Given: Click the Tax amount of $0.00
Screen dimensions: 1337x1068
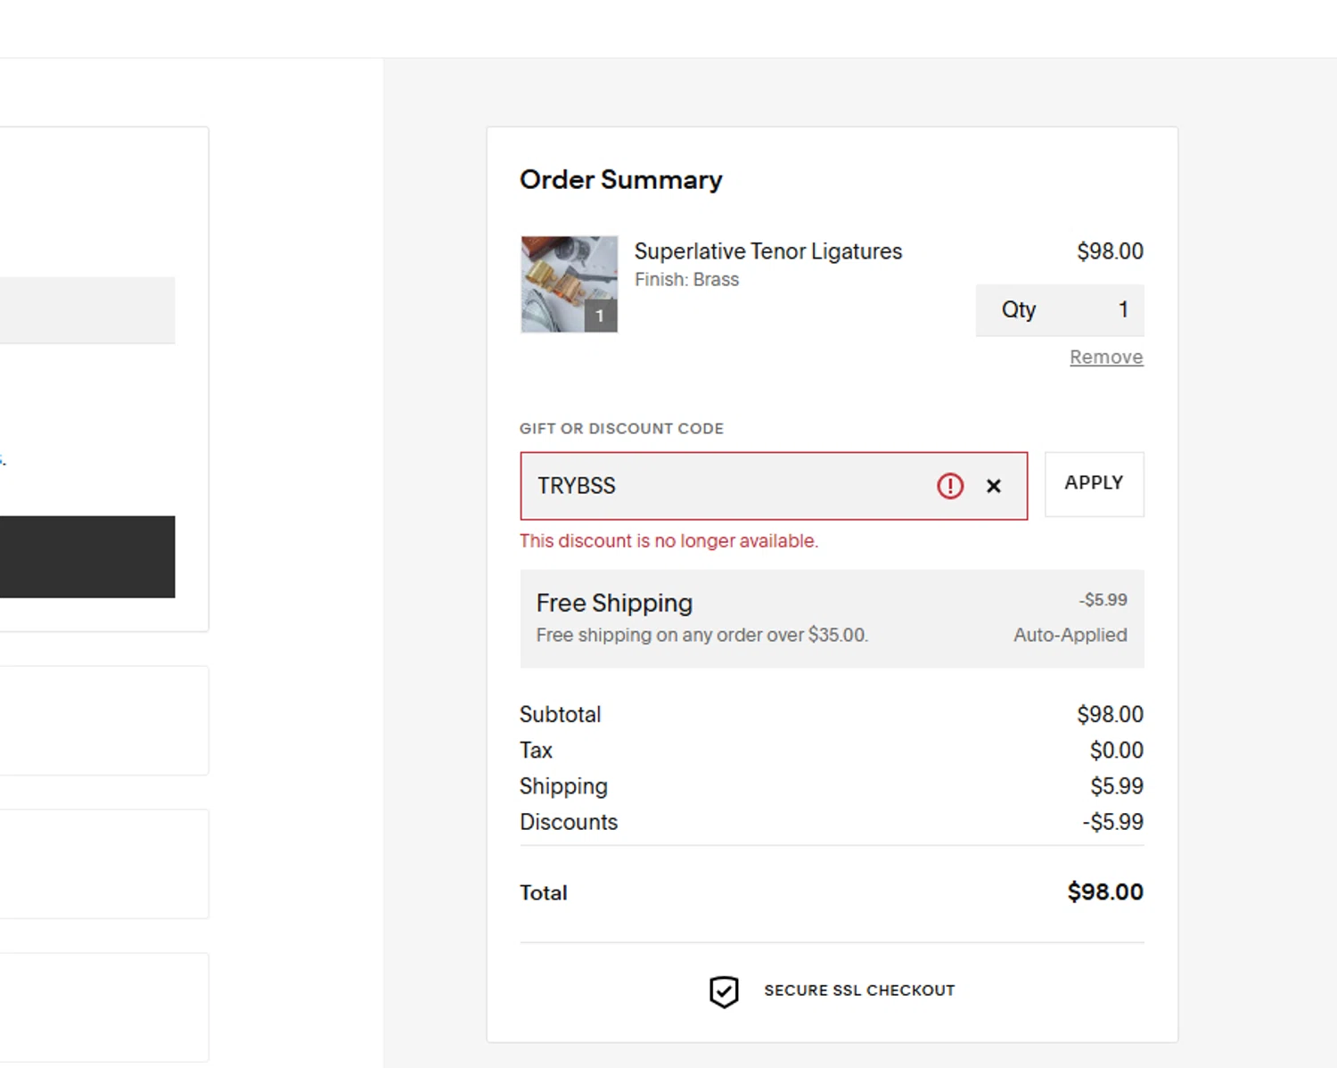Looking at the screenshot, I should tap(1116, 751).
